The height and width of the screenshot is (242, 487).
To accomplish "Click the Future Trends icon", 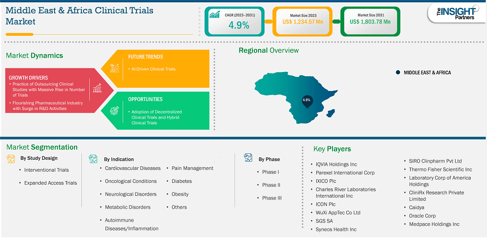I will [x=115, y=68].
